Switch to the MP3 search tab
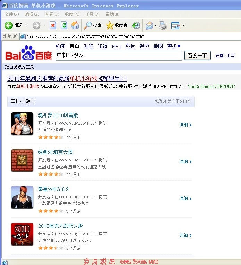Screen dimensions: 241x265 [117, 46]
